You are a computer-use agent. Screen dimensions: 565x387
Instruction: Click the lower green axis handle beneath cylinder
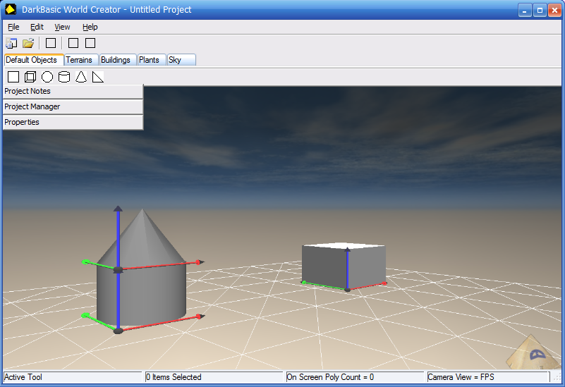coord(99,323)
